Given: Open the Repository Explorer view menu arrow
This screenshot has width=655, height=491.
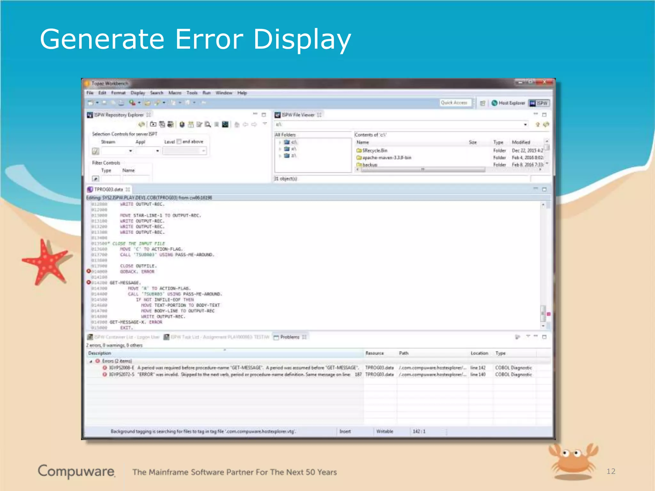Looking at the screenshot, I should coord(264,124).
